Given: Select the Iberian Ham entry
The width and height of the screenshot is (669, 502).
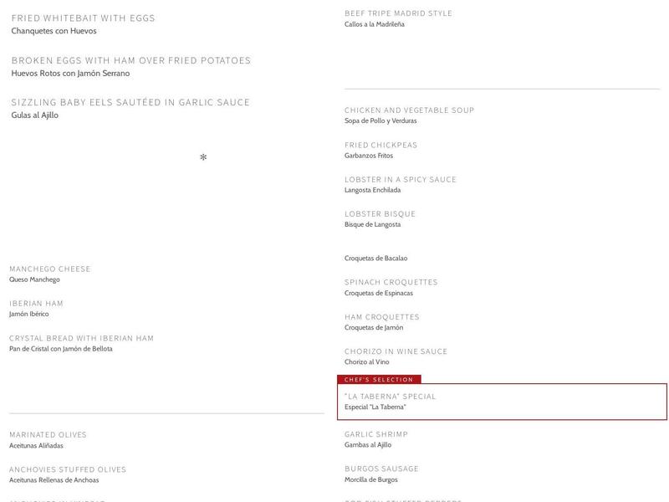Looking at the screenshot, I should (37, 304).
